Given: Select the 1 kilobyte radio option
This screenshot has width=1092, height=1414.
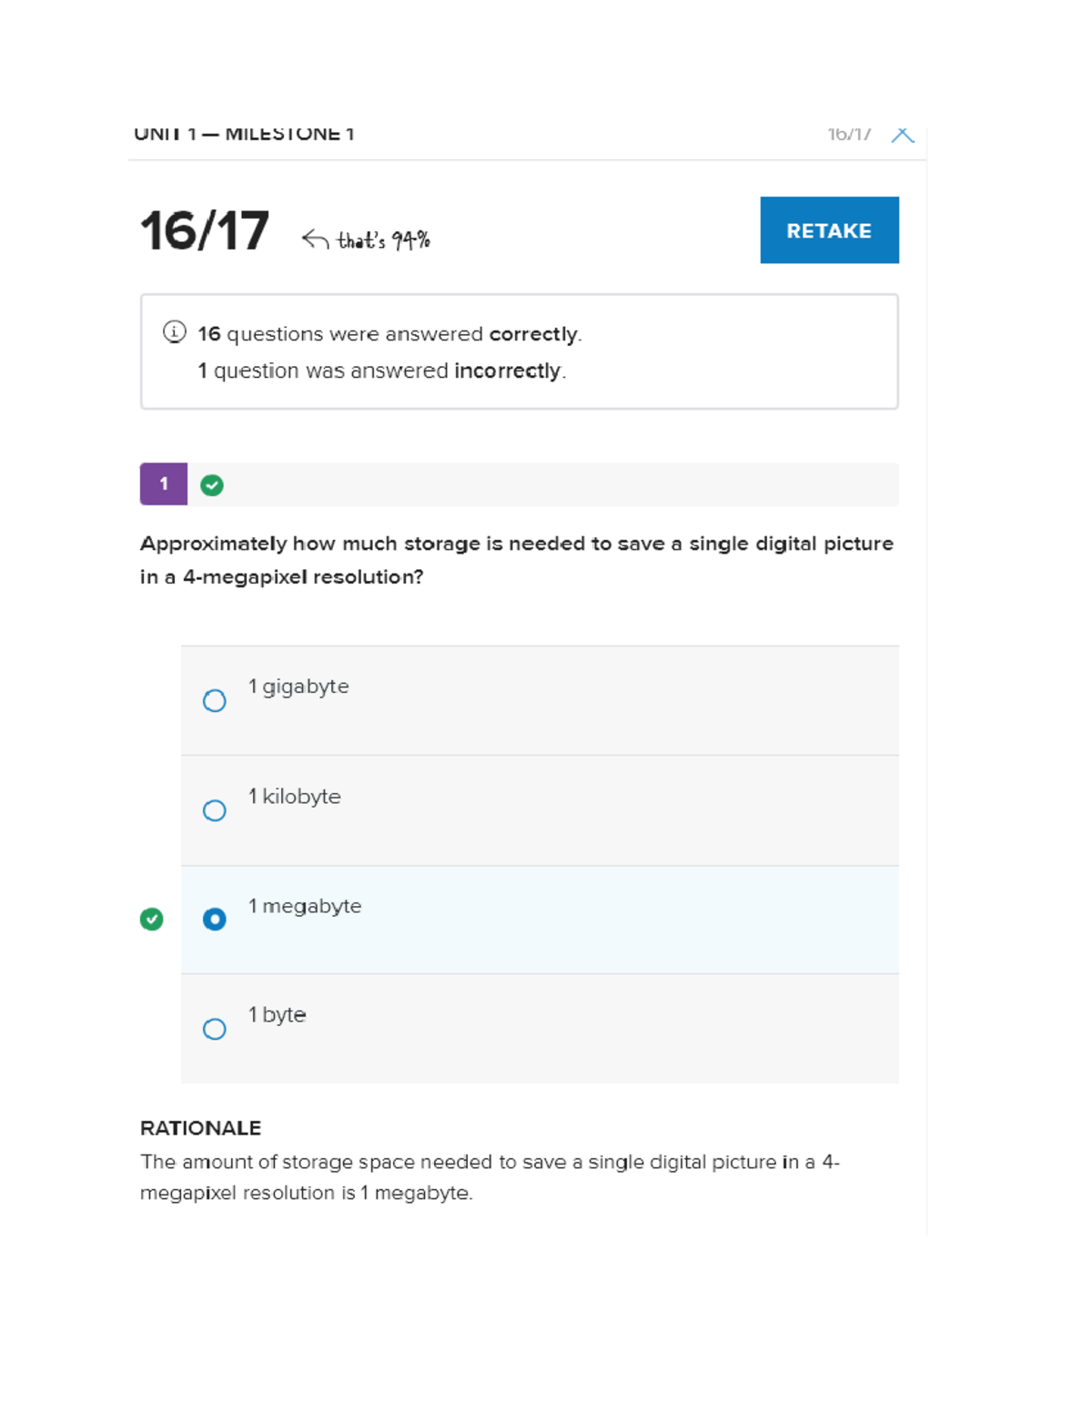Looking at the screenshot, I should (x=214, y=810).
